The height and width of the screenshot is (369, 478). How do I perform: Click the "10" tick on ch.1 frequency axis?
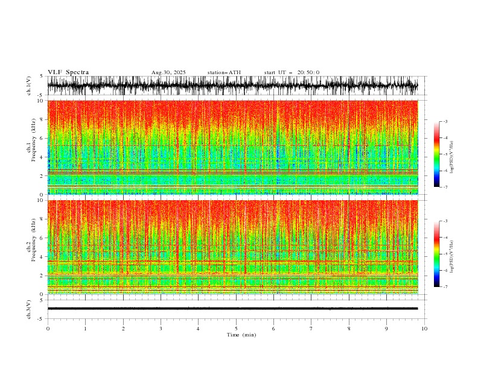42,101
